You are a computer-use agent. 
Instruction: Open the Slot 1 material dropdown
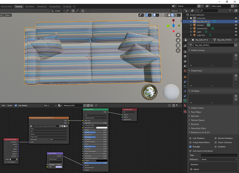(50, 106)
